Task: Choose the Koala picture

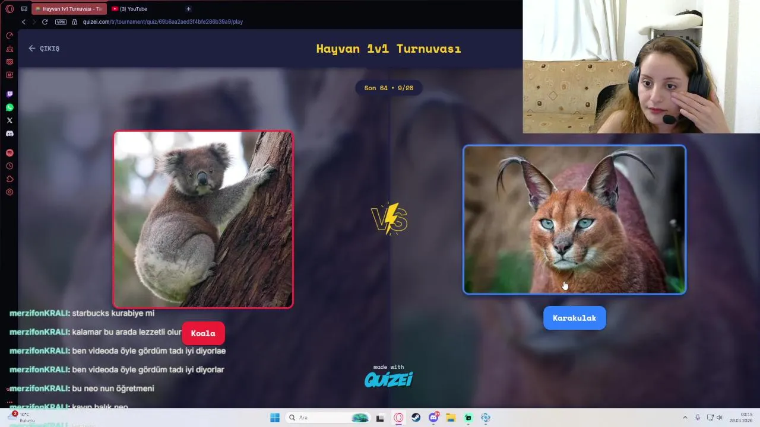Action: click(x=203, y=219)
